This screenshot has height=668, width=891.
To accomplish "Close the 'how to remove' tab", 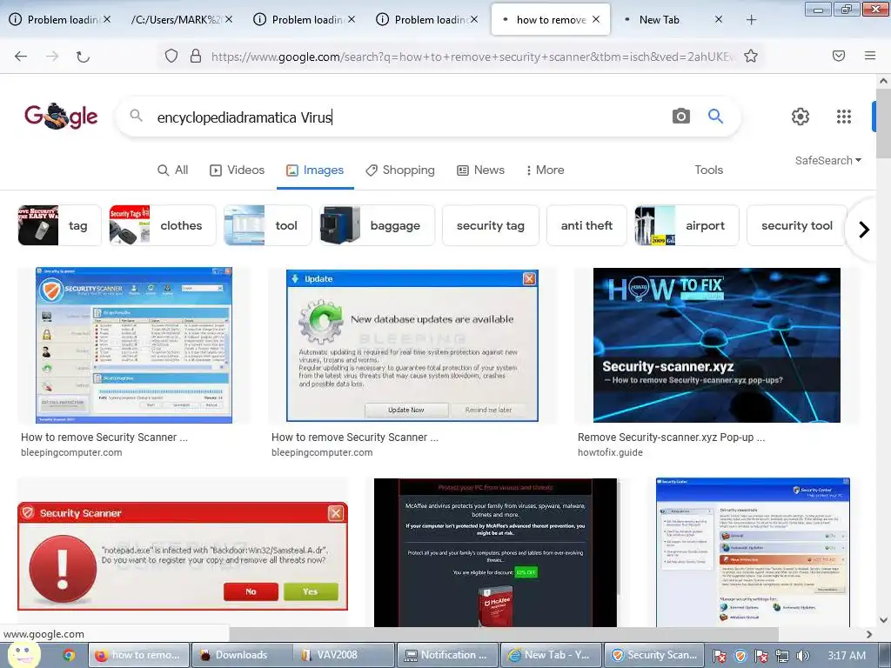I will [x=596, y=19].
